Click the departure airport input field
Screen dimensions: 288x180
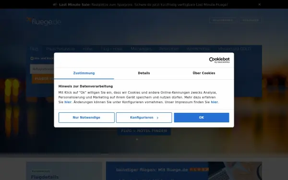click(42, 69)
